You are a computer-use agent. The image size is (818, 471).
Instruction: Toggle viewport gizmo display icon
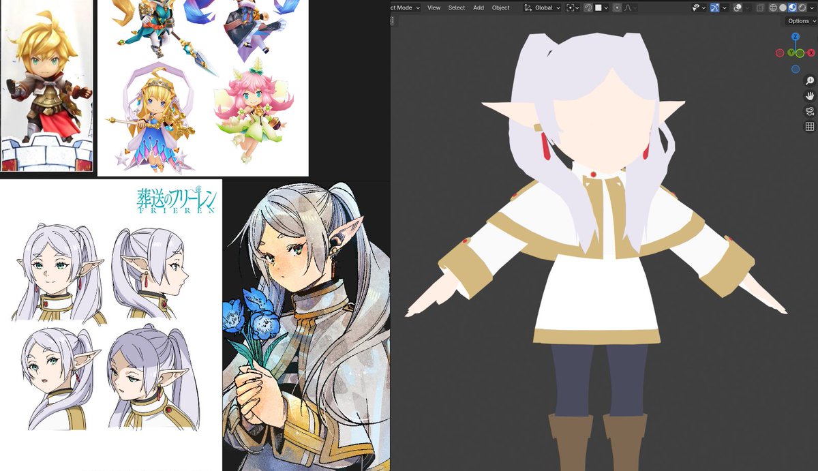pyautogui.click(x=714, y=7)
